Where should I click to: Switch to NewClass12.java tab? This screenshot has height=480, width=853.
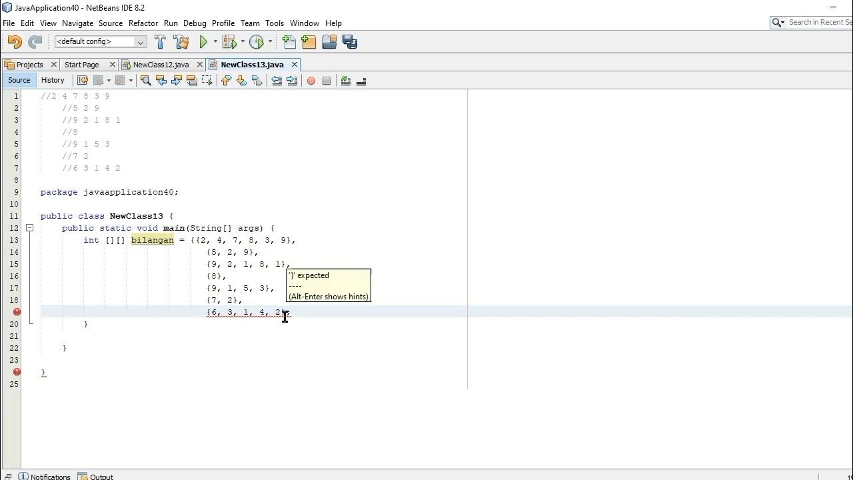[161, 65]
